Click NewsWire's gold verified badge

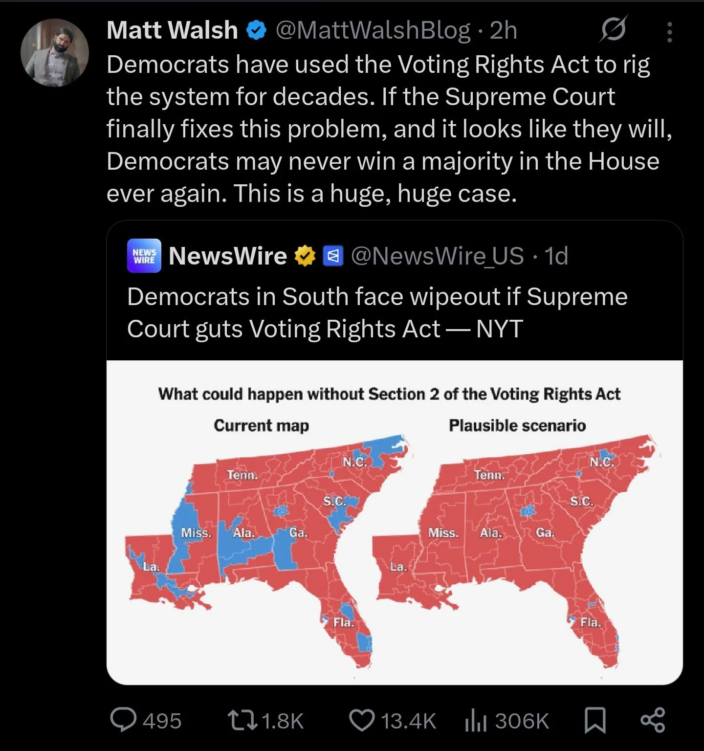[x=305, y=256]
